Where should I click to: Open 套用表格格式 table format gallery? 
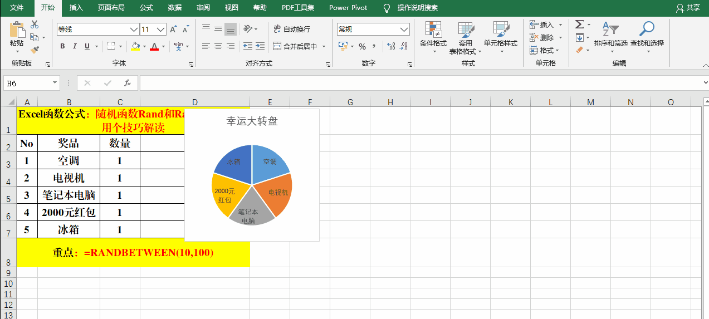[466, 38]
